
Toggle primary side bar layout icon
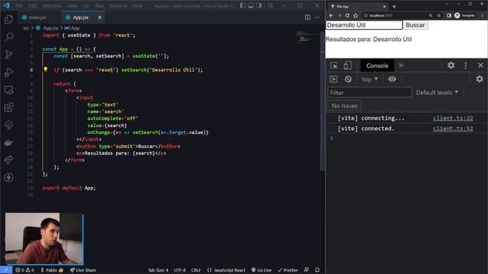(x=242, y=5)
